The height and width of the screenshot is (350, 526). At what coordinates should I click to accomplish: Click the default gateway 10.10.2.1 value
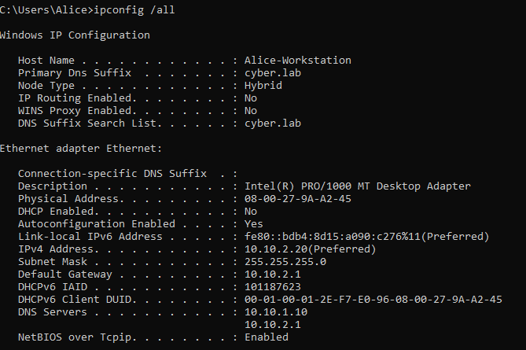tap(274, 274)
